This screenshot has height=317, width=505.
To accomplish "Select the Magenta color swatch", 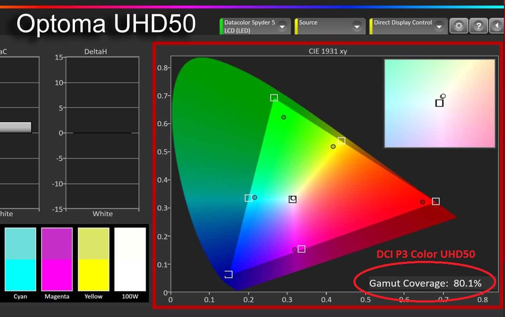I will click(57, 259).
